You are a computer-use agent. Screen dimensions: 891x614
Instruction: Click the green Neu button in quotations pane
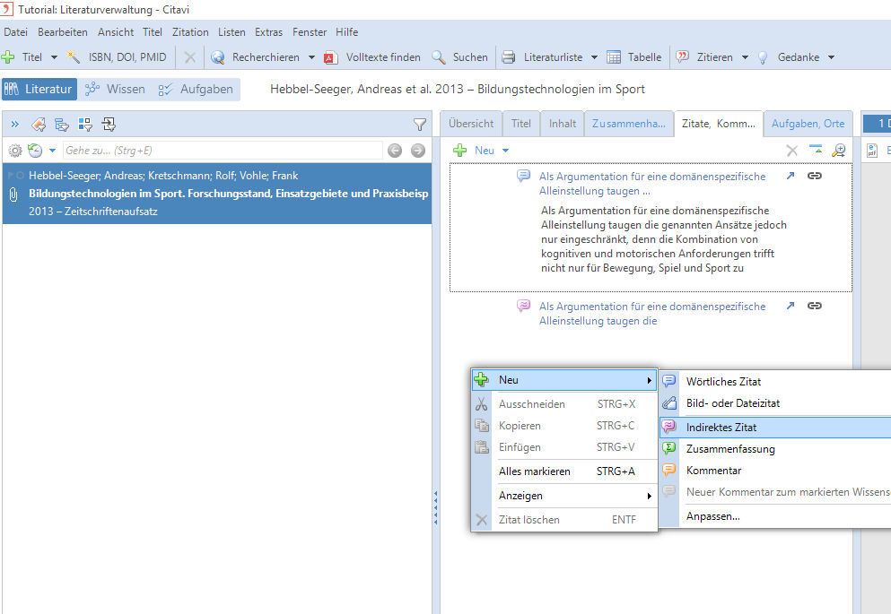474,151
